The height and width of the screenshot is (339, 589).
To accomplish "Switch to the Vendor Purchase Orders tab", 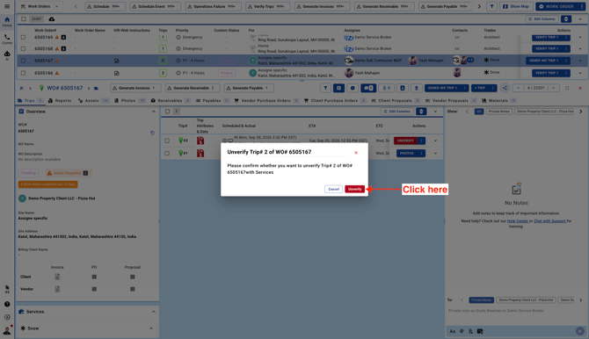I will [x=266, y=101].
